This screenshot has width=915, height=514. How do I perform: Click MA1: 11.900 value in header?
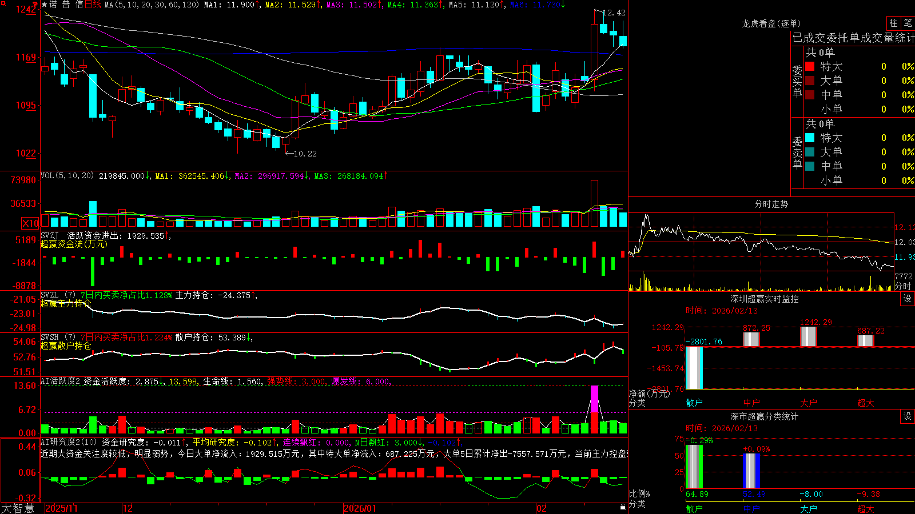[231, 5]
